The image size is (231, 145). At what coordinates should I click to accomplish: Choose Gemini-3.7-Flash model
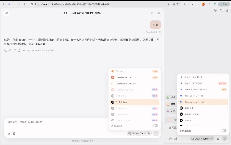pos(203,83)
